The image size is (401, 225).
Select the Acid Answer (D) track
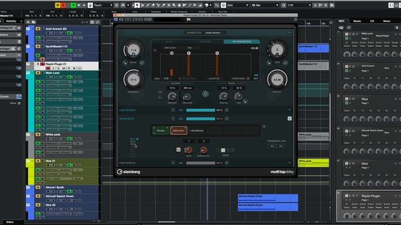click(x=56, y=29)
